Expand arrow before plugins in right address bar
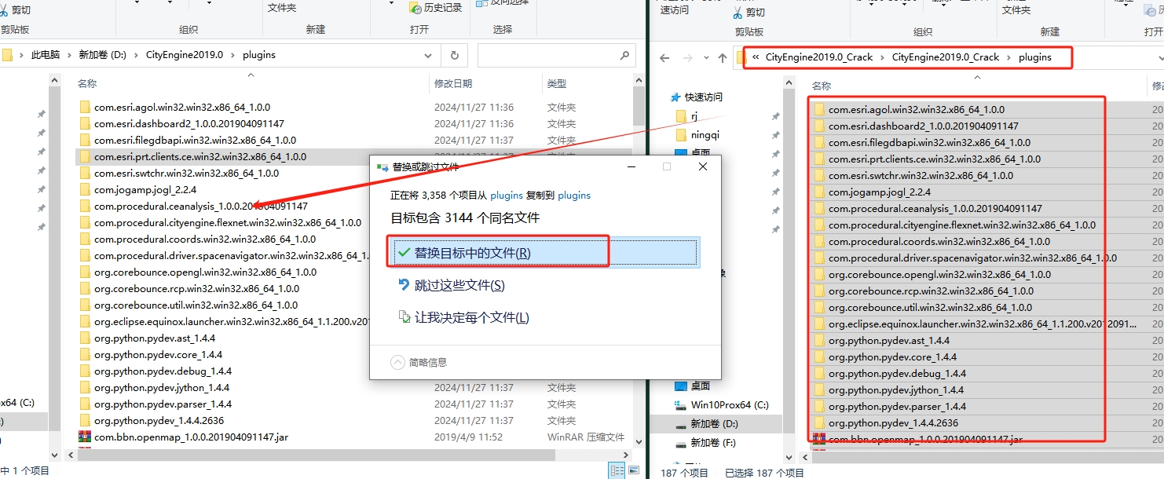Viewport: 1164px width, 479px height. [1009, 57]
